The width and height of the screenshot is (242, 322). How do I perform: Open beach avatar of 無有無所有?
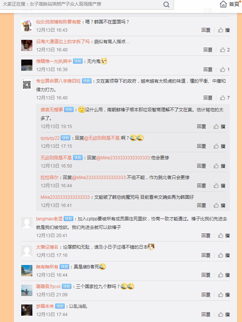27,271
